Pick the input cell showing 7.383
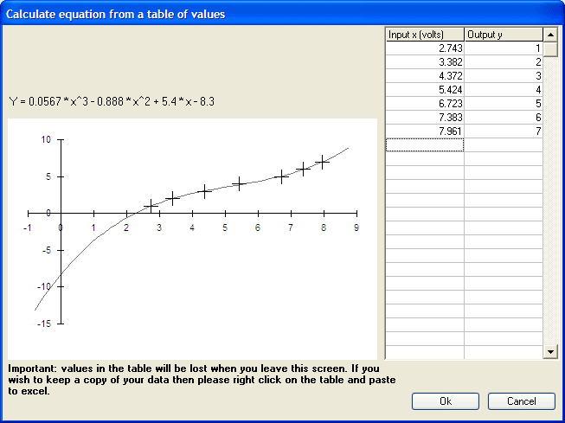The height and width of the screenshot is (423, 565). pyautogui.click(x=424, y=117)
